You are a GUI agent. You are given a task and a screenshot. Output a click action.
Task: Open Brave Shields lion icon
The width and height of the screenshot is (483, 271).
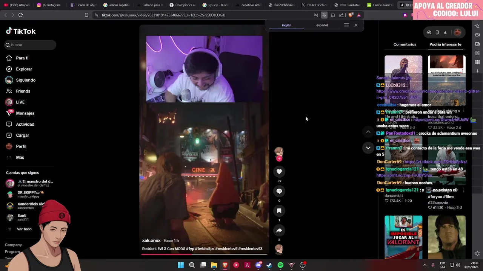tap(351, 15)
